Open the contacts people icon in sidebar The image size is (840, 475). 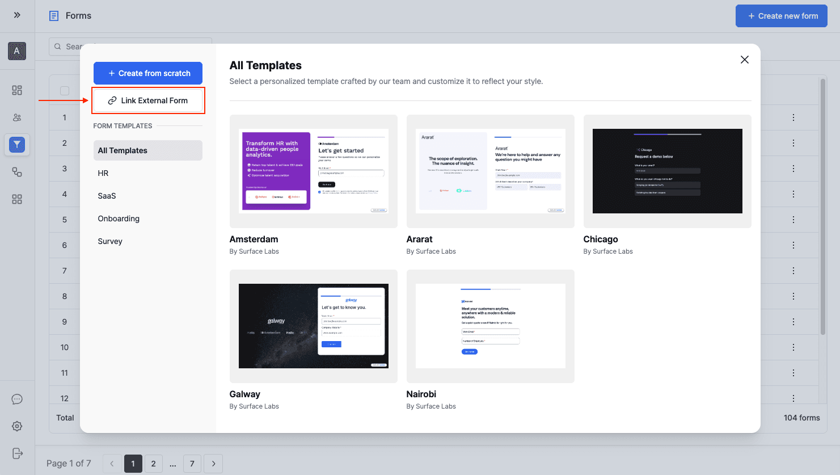coord(17,117)
